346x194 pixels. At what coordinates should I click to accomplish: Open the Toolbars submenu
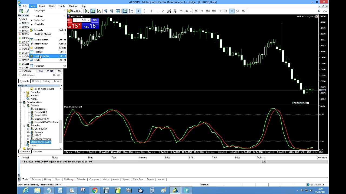tap(48, 16)
